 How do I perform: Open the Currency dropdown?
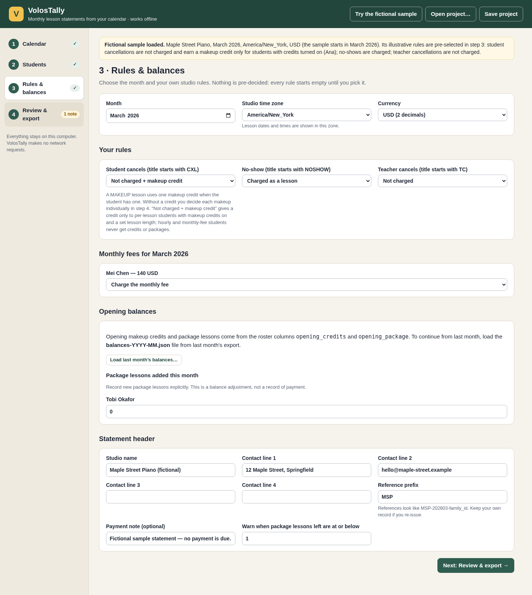tap(443, 115)
